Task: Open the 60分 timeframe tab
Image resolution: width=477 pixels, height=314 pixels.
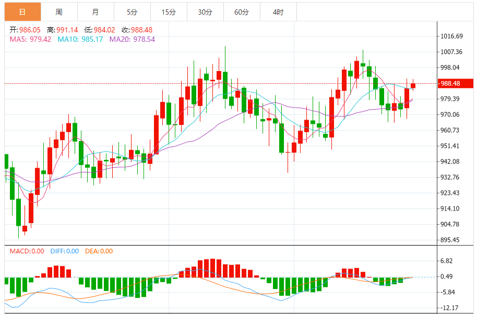Action: (242, 12)
